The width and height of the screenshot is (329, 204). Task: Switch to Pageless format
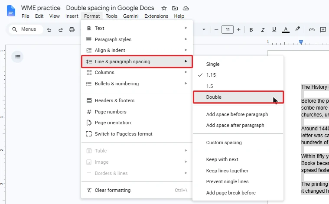[137, 134]
